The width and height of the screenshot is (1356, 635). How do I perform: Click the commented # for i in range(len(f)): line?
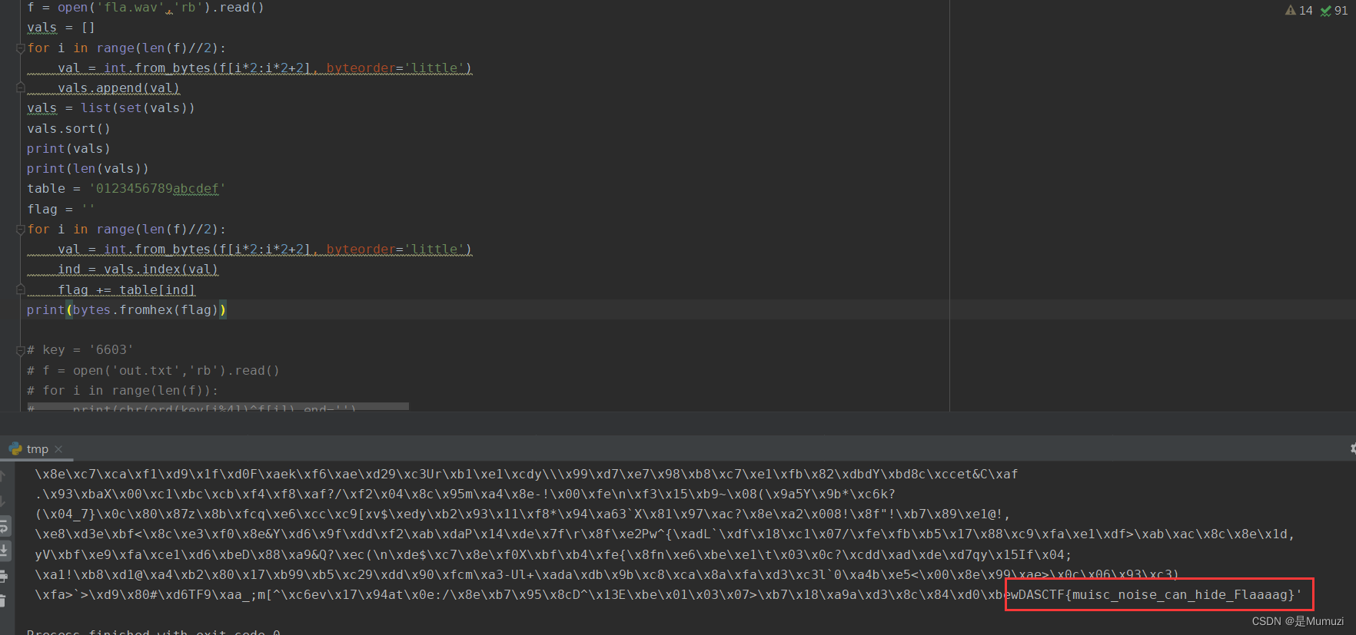[122, 390]
